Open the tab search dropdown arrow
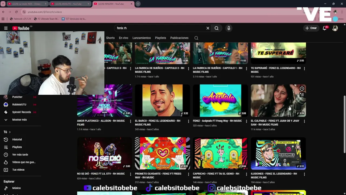Viewport: 346px width, 195px height. (3, 4)
